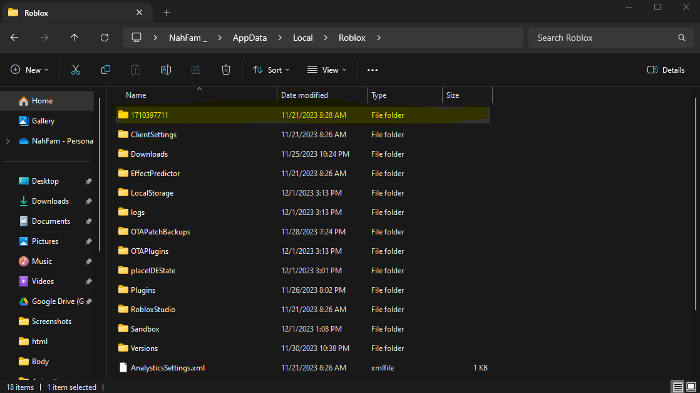
Task: Open the Details pane
Action: tap(666, 70)
